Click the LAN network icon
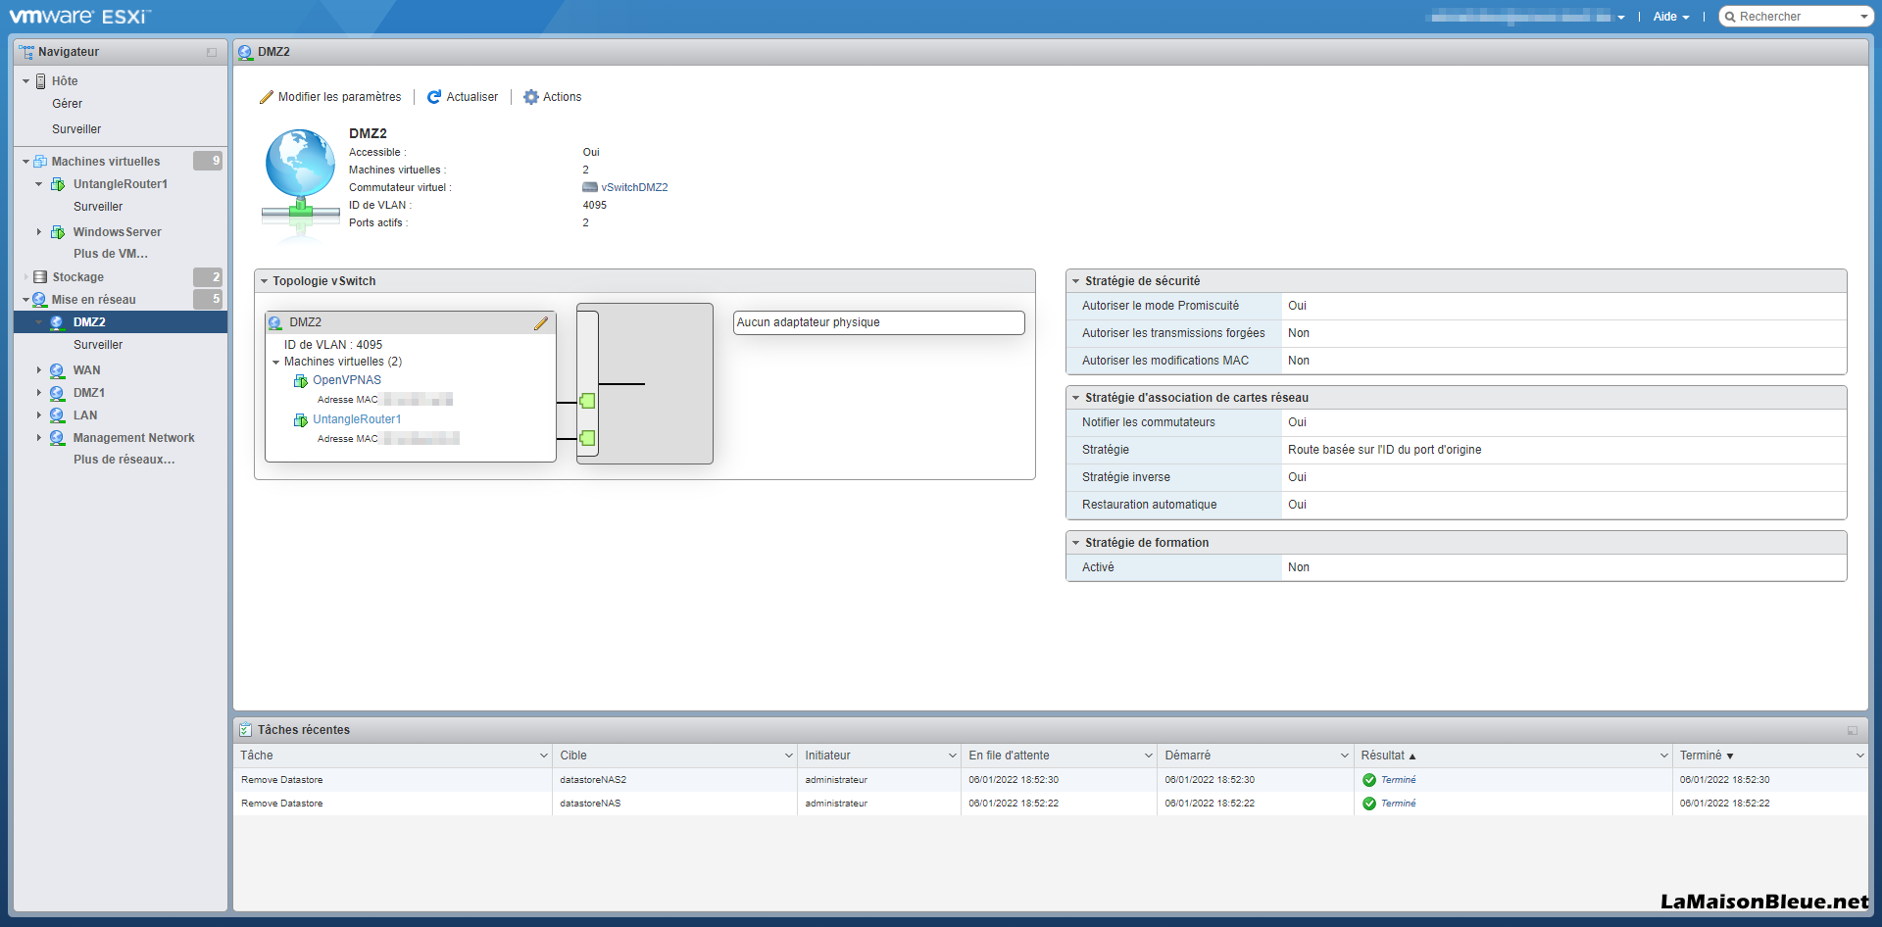Image resolution: width=1882 pixels, height=927 pixels. (x=57, y=415)
